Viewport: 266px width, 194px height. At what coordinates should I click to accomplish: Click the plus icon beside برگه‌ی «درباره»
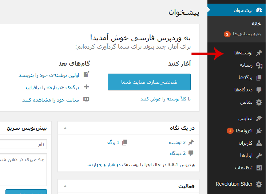coord(86,87)
